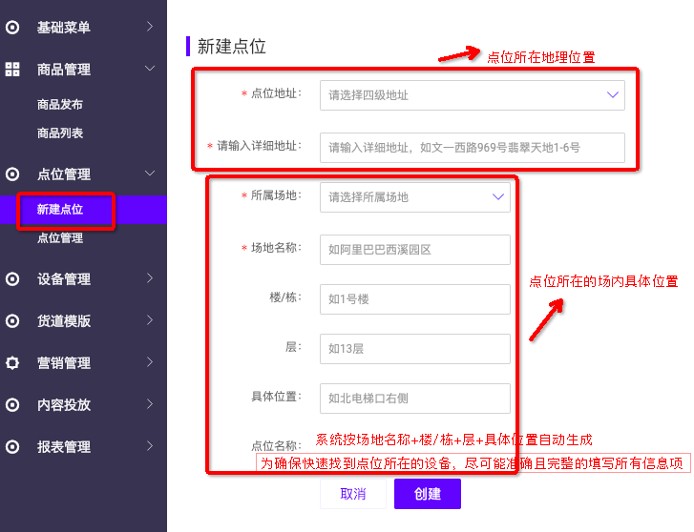694x532 pixels.
Task: Focus the 楼/栋 input field
Action: (x=415, y=299)
